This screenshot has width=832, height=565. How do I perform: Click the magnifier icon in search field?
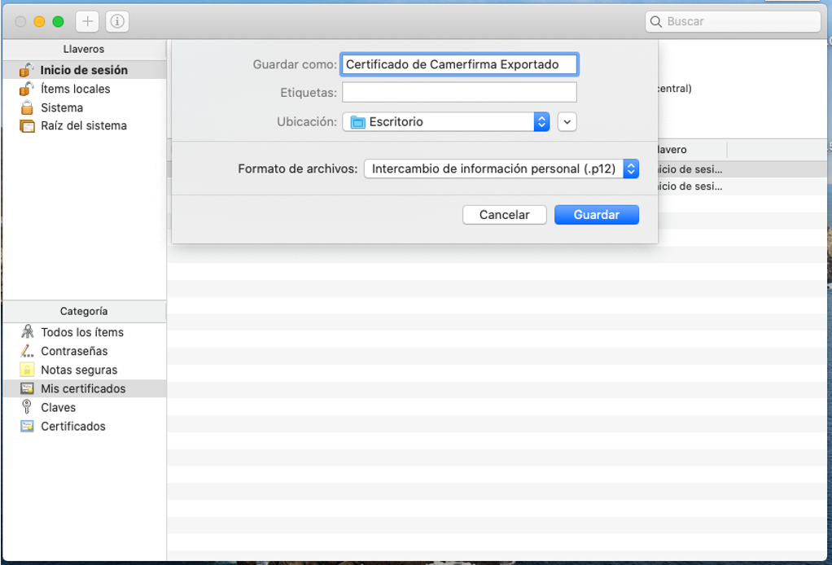(x=656, y=22)
